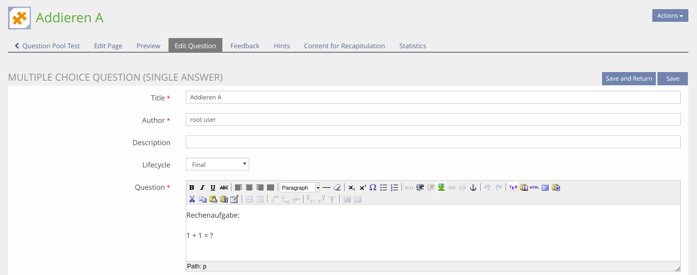Open the Actions dropdown menu
This screenshot has height=275, width=697.
click(670, 16)
